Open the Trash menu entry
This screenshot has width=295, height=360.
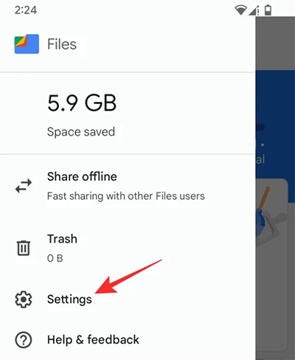click(128, 248)
